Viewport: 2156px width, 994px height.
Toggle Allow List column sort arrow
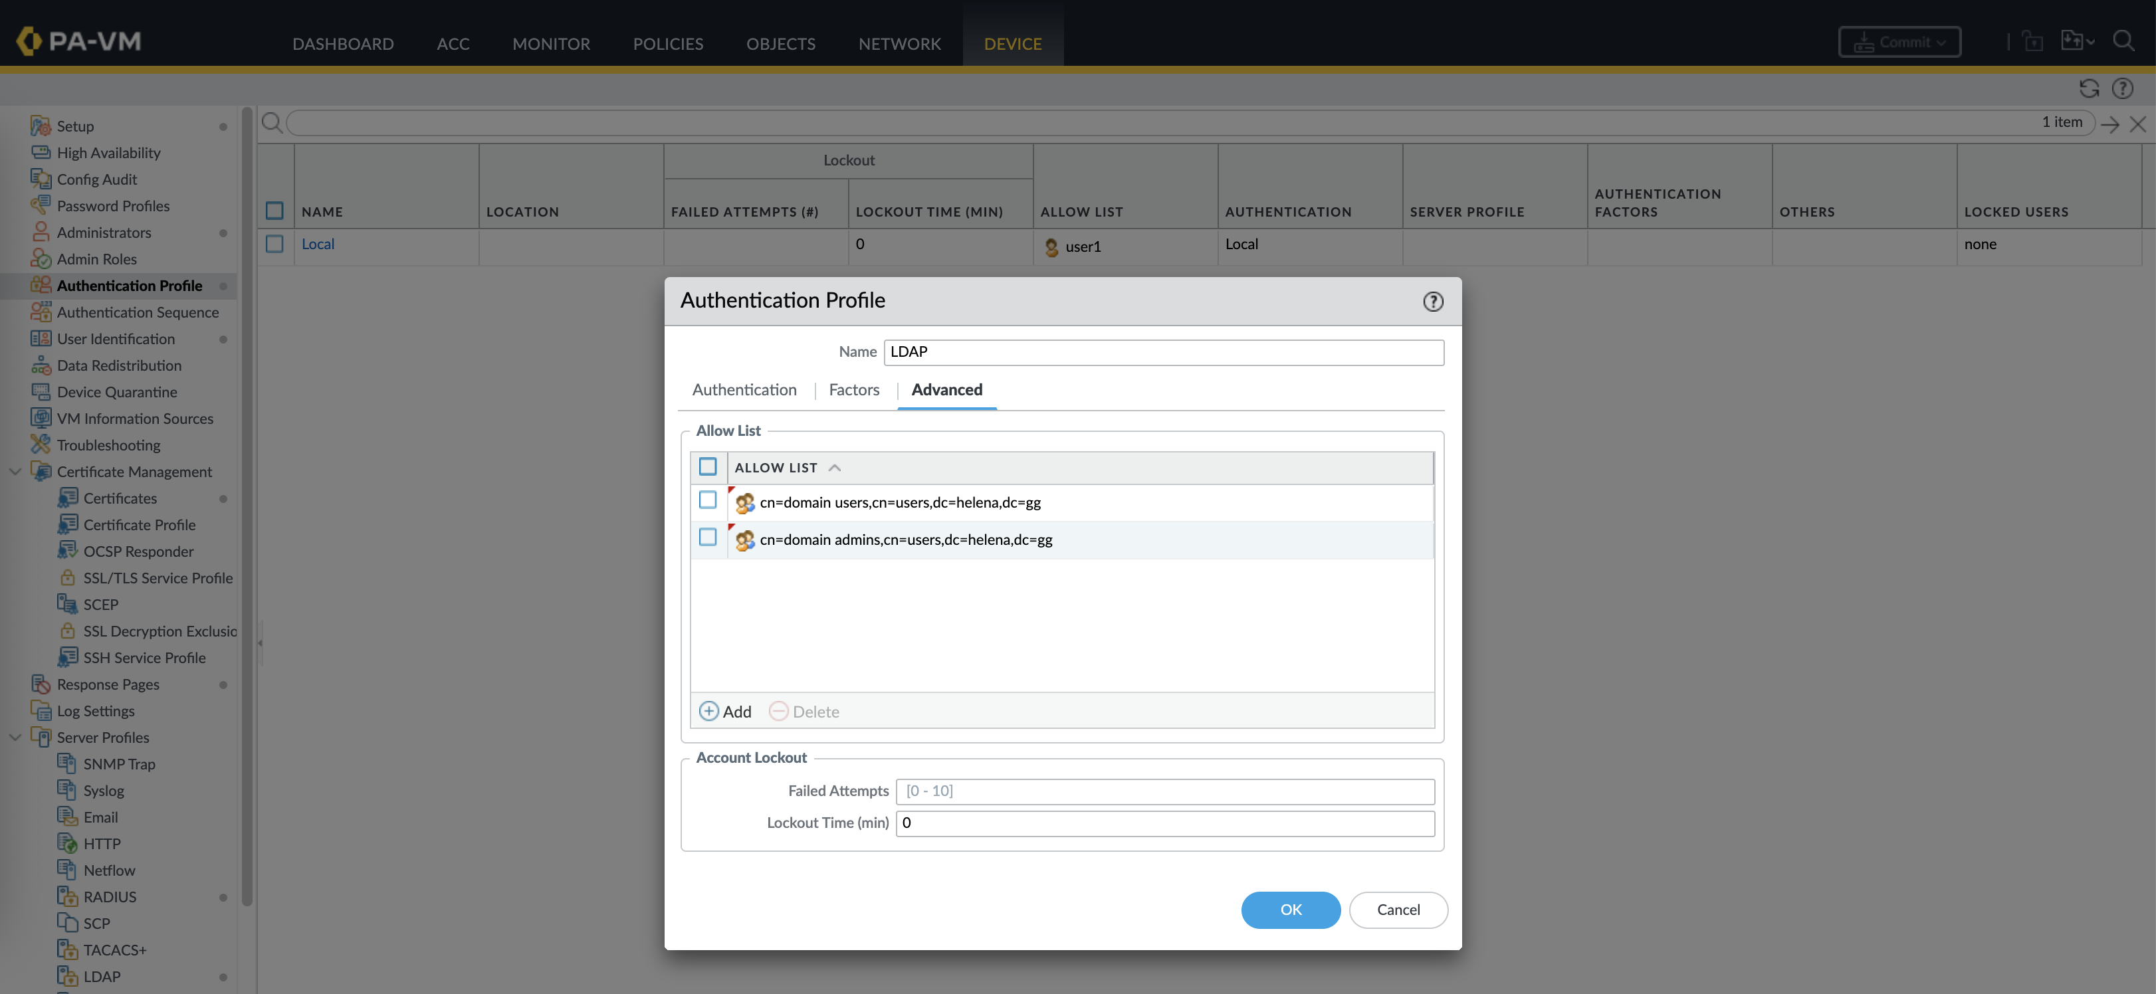coord(835,468)
